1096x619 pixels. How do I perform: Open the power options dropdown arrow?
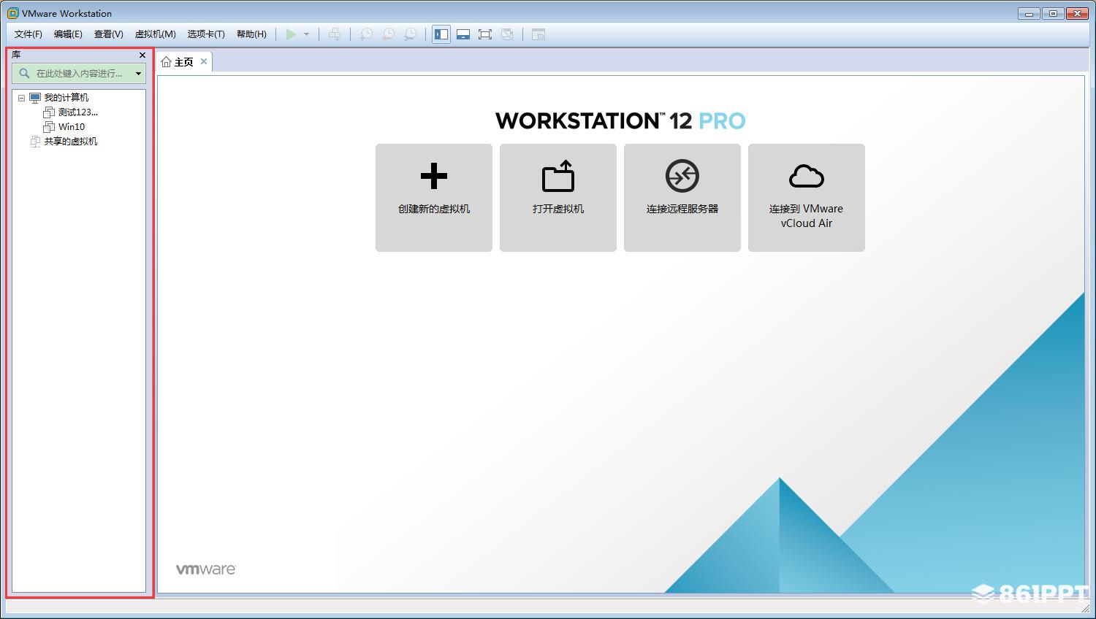click(306, 34)
